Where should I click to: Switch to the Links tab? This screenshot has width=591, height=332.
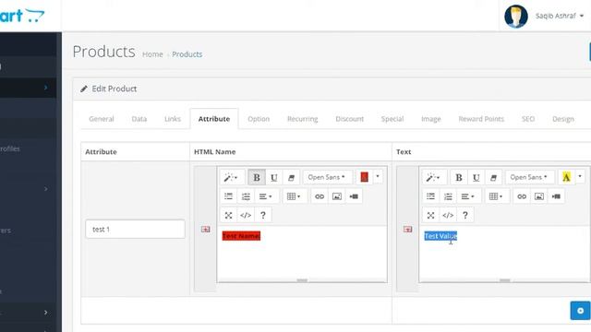(x=173, y=119)
